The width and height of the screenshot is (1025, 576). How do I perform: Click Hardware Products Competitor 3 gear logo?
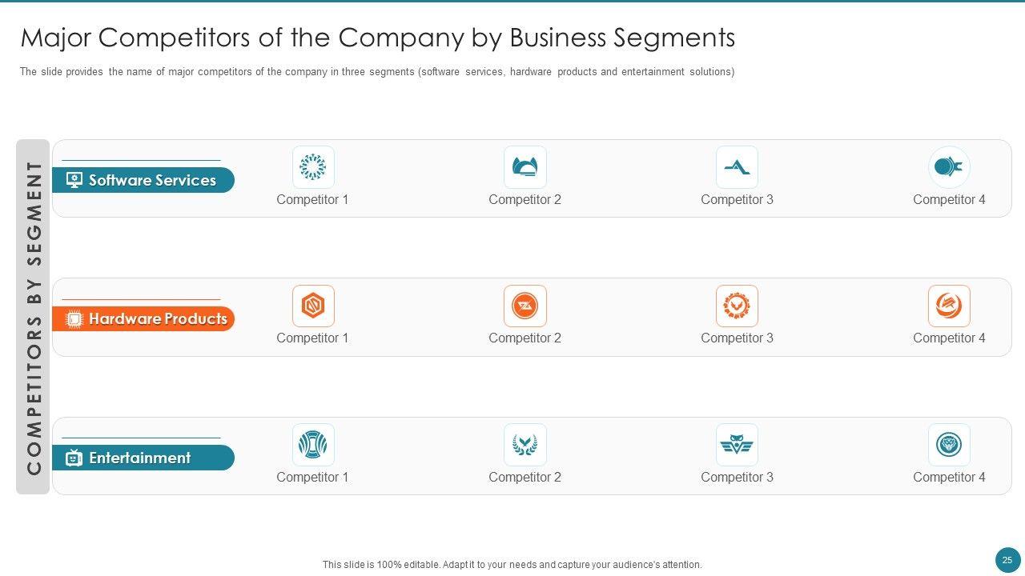coord(737,306)
